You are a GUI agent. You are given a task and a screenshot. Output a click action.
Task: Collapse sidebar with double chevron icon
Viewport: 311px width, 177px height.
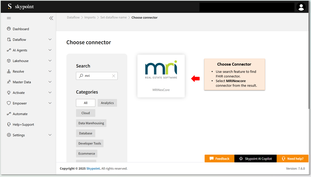pos(51,18)
